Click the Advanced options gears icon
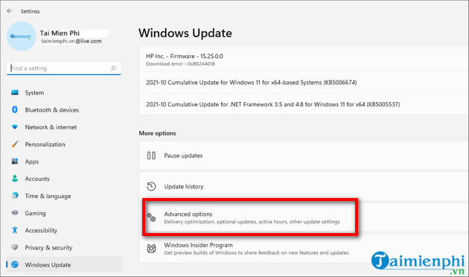The image size is (469, 277). click(x=151, y=217)
